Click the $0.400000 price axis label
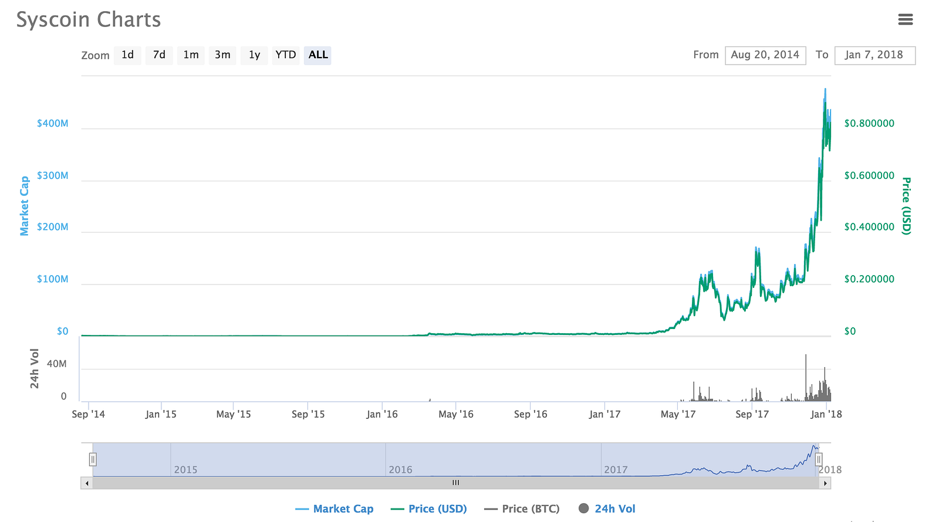Screen dimensions: 939x522 click(869, 227)
